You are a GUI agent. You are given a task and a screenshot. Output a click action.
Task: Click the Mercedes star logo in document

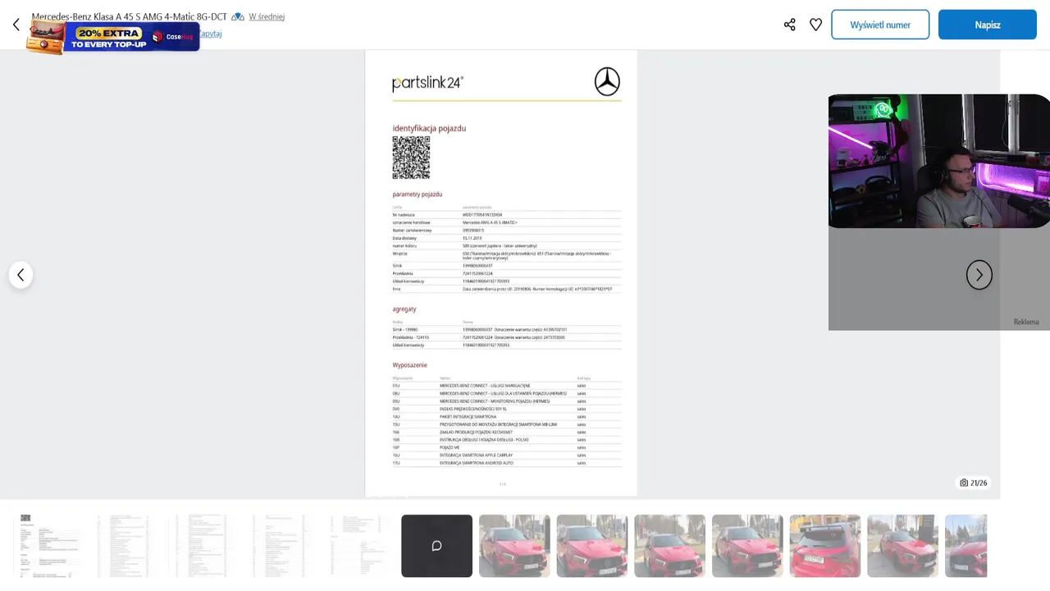tap(607, 82)
